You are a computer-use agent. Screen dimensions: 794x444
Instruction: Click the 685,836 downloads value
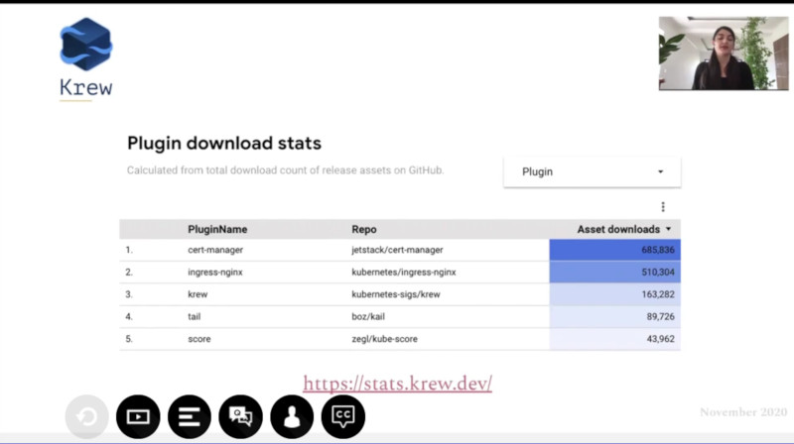click(658, 250)
